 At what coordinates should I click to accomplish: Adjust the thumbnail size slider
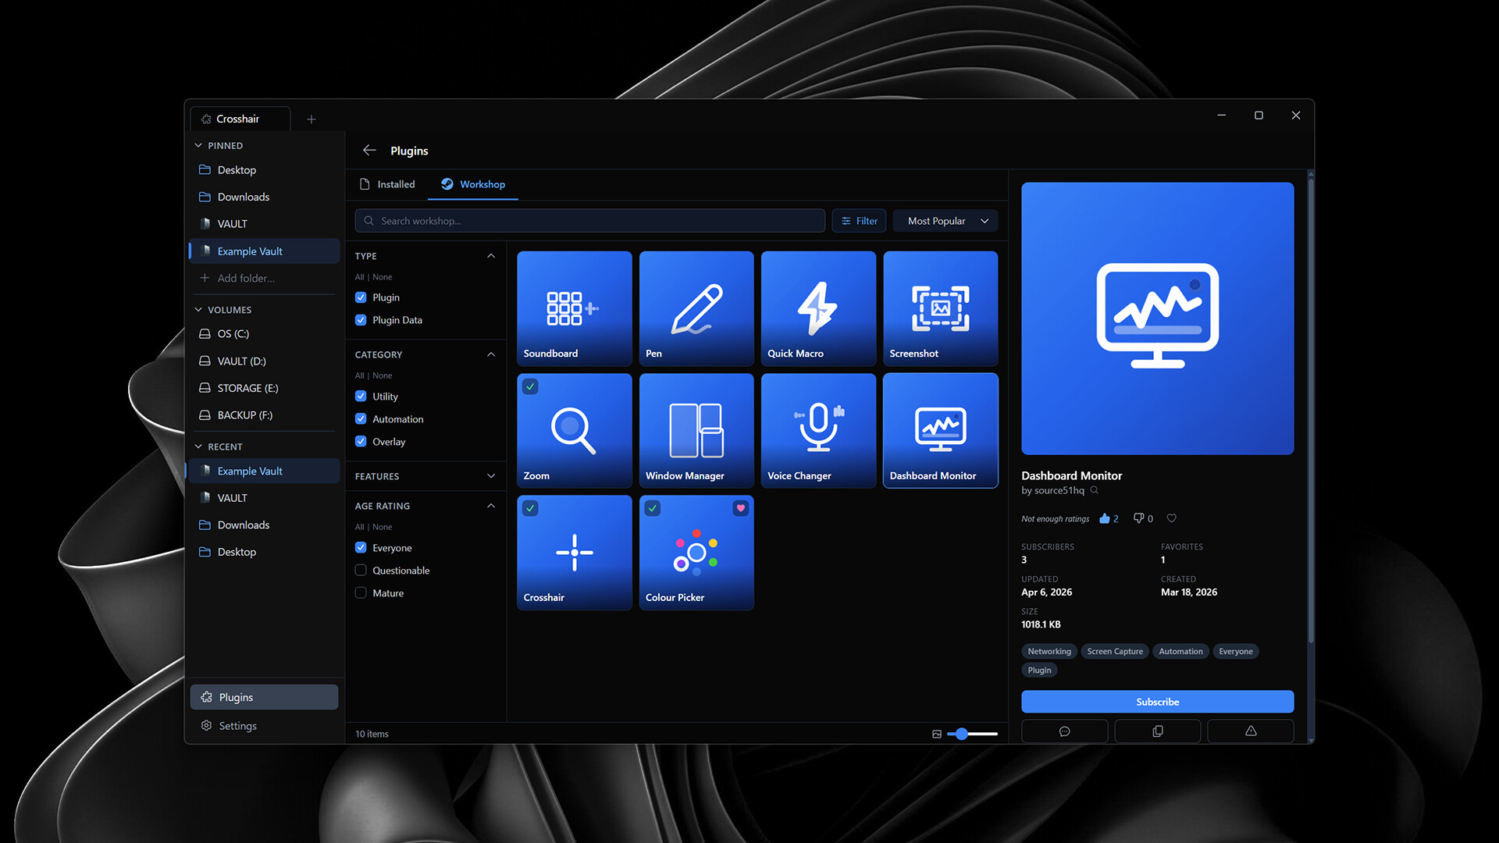coord(962,734)
